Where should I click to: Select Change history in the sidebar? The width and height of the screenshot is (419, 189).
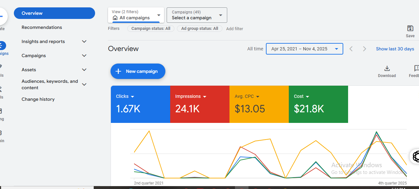[x=38, y=99]
